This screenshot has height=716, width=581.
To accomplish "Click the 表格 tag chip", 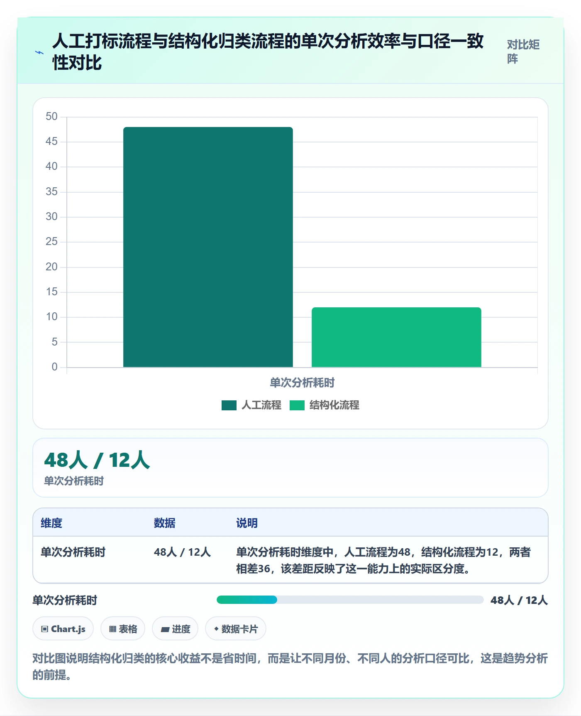I will pyautogui.click(x=123, y=629).
